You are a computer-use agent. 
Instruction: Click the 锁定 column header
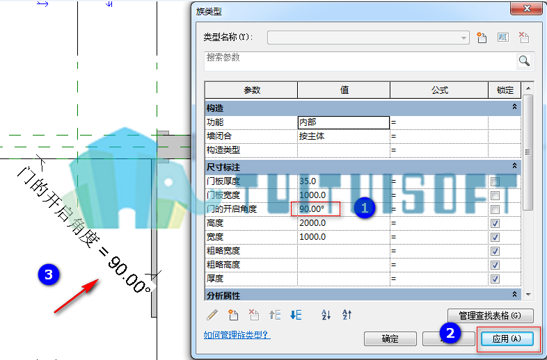[505, 90]
